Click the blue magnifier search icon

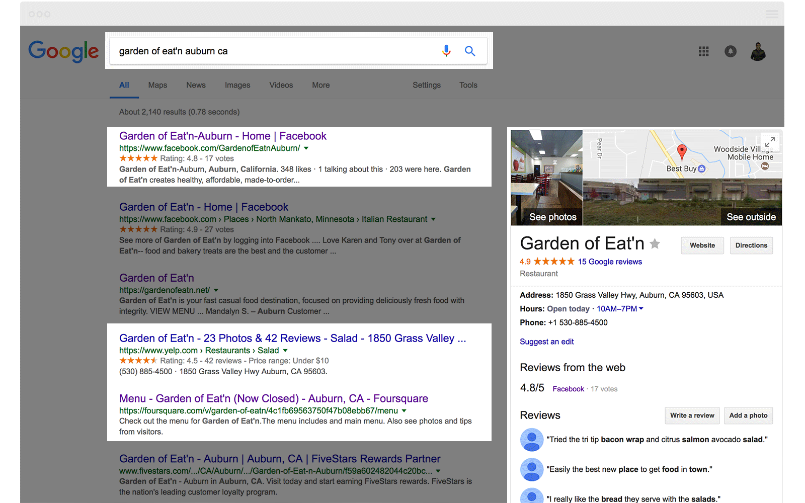(x=470, y=51)
